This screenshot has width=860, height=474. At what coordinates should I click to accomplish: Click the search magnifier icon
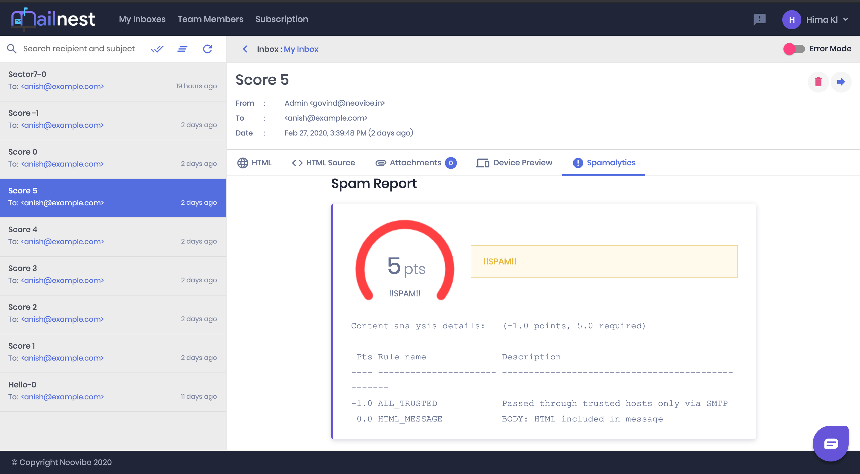pyautogui.click(x=12, y=49)
